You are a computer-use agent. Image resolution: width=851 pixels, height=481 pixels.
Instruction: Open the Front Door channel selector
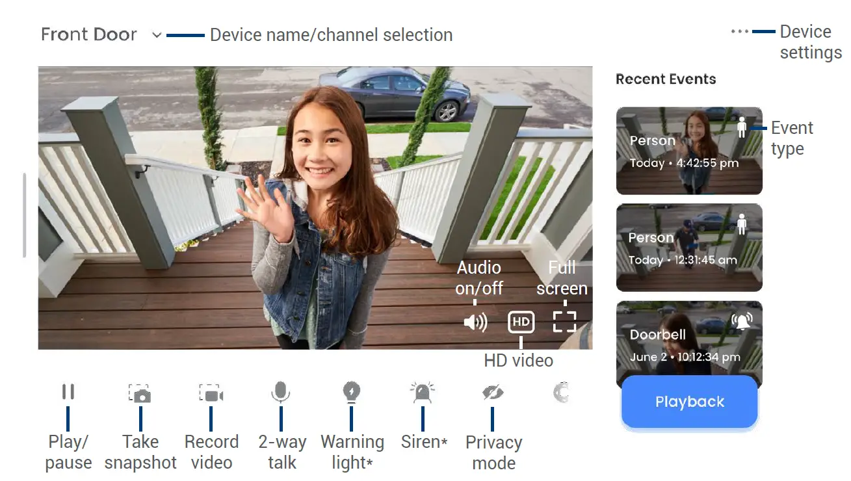click(x=89, y=34)
